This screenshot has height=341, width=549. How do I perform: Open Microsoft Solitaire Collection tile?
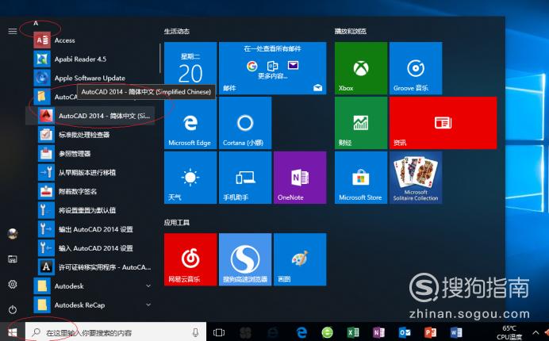click(416, 178)
